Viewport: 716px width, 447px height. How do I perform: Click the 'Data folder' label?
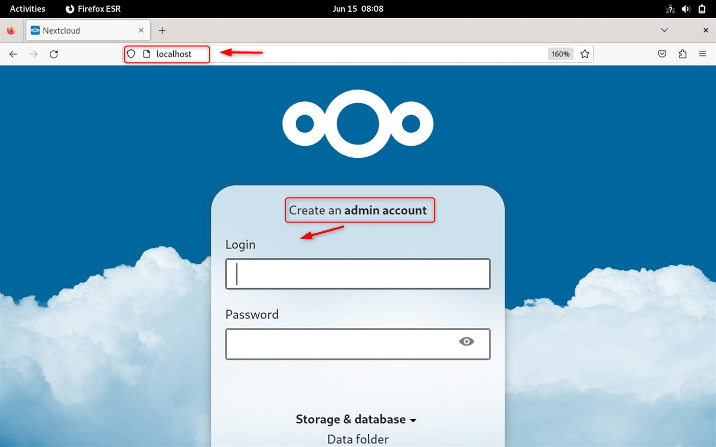(358, 439)
